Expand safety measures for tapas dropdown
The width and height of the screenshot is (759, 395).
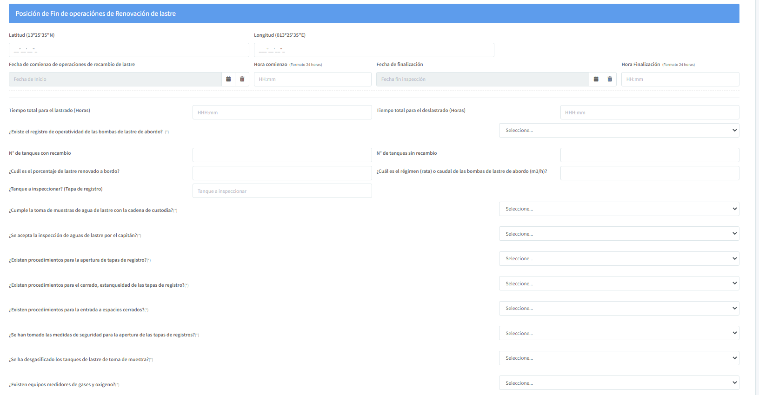619,333
